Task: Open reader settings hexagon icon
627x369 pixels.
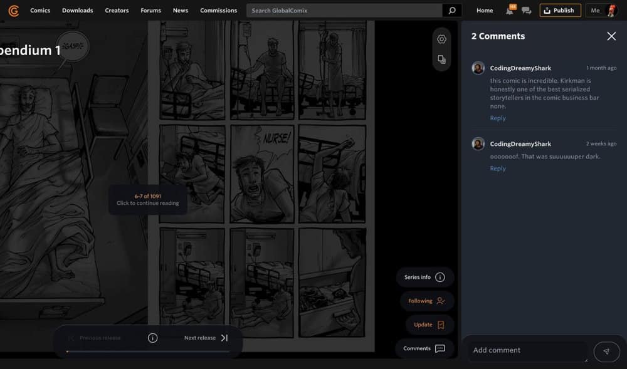Action: [441, 39]
